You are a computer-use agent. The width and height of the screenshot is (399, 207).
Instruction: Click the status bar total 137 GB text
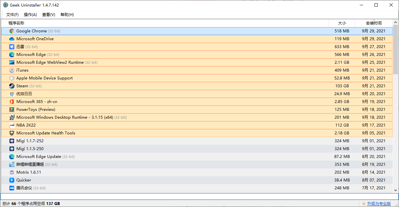pos(53,203)
